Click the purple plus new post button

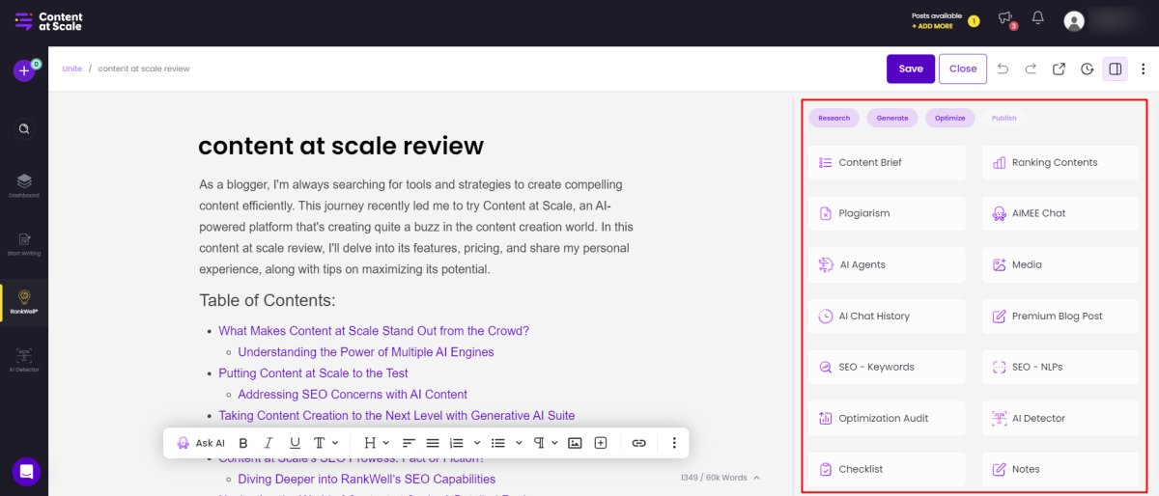tap(24, 70)
